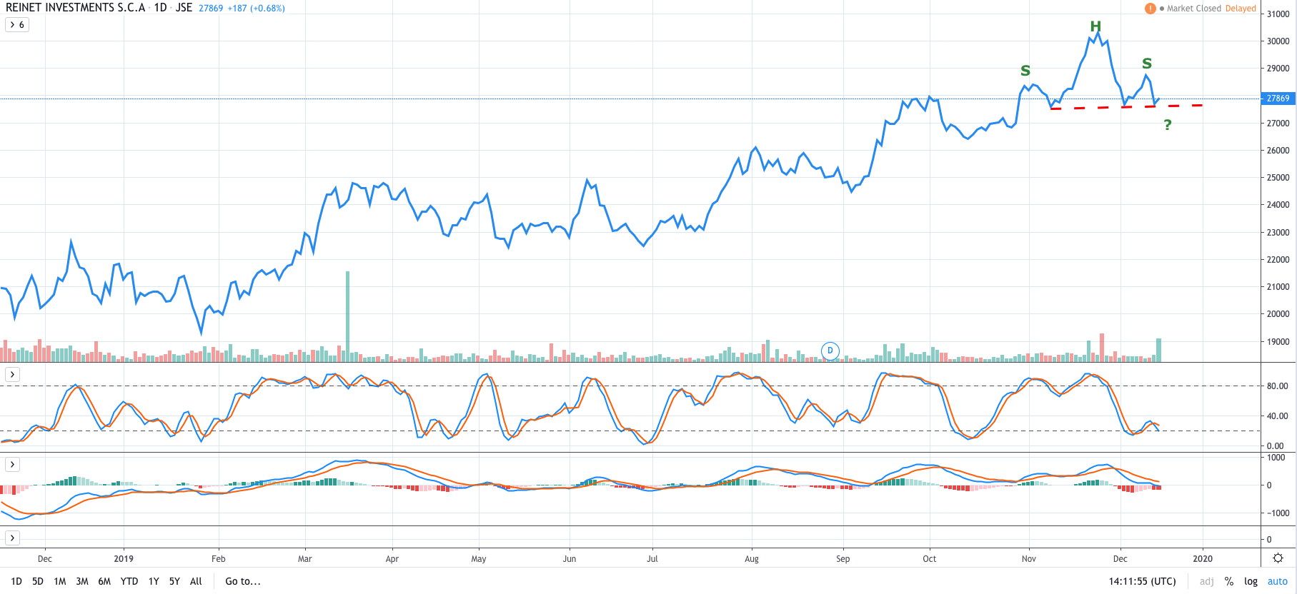Expand the stochastic oscillator pane legend chevron

tap(12, 375)
